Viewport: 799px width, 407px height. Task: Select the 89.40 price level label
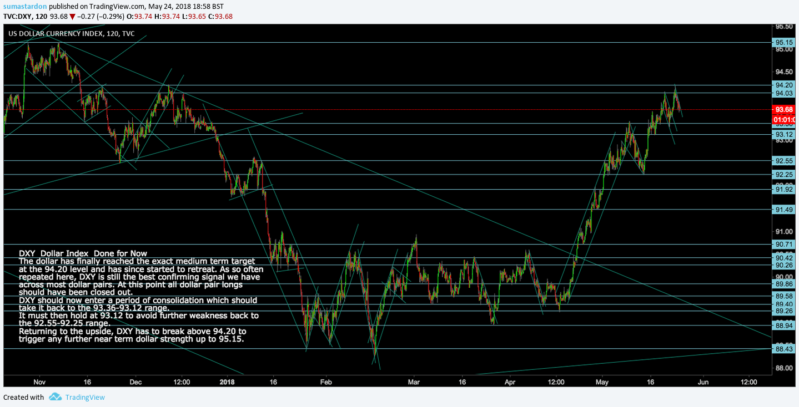coord(784,304)
